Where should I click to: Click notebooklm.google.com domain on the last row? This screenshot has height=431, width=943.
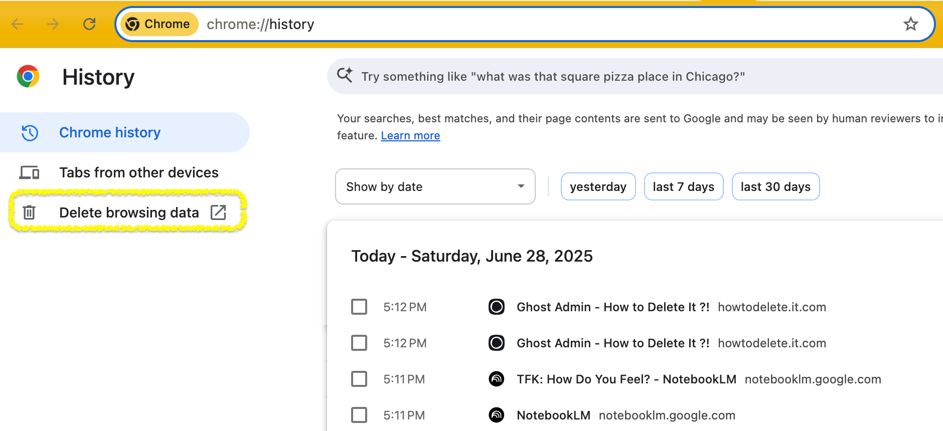[x=667, y=415]
